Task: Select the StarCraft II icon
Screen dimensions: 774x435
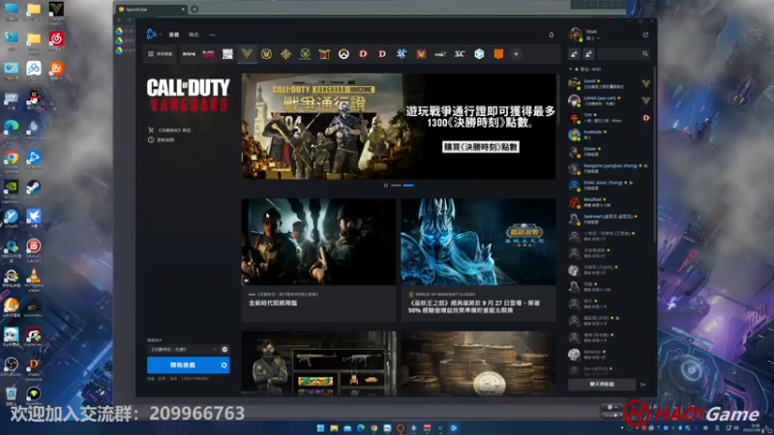Action: coord(402,54)
